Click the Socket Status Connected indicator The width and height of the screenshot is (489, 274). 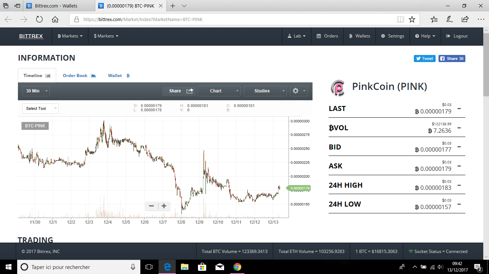[438, 252]
